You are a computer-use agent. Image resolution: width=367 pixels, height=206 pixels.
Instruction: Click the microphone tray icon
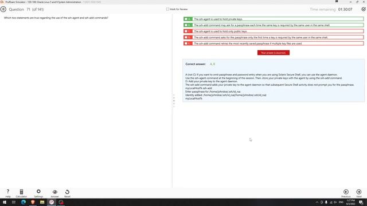(326, 202)
